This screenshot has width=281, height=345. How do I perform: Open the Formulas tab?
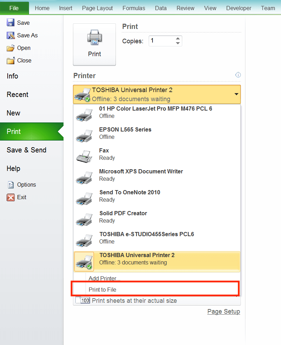(134, 8)
